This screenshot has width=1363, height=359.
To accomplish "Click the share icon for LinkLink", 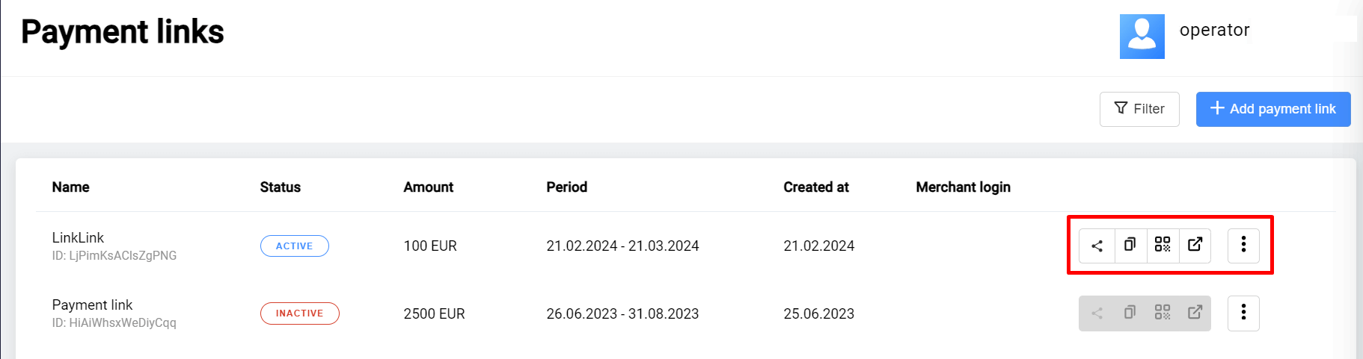I will pyautogui.click(x=1097, y=246).
